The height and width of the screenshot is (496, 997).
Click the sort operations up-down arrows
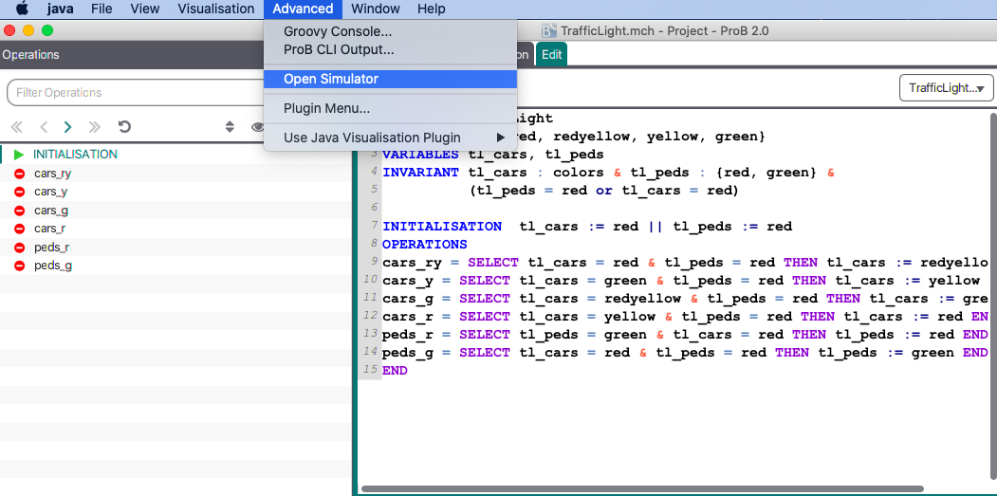click(229, 127)
